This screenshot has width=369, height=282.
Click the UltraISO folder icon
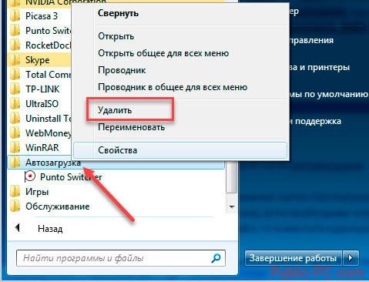[15, 104]
